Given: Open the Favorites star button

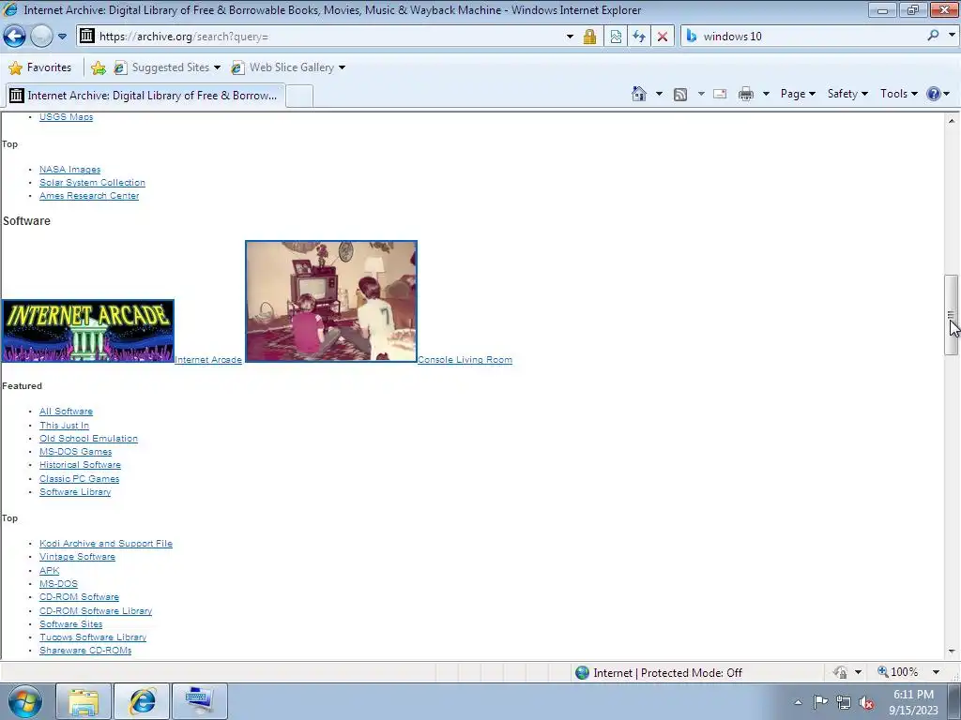Looking at the screenshot, I should tap(40, 67).
